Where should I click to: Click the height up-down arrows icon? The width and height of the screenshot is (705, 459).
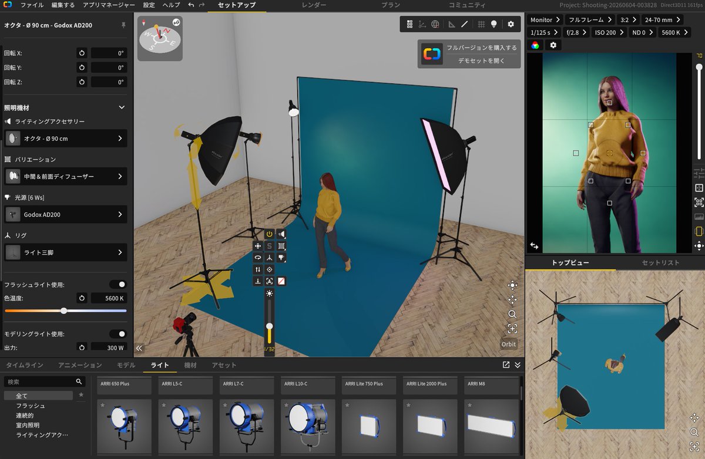point(258,269)
